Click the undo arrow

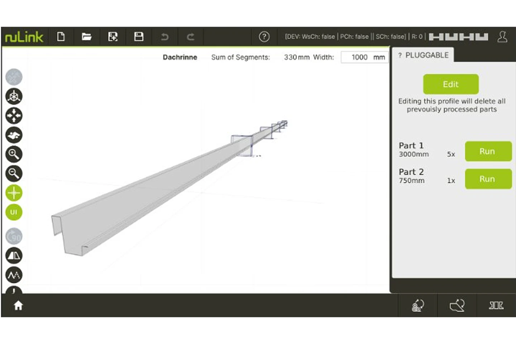[x=164, y=37]
